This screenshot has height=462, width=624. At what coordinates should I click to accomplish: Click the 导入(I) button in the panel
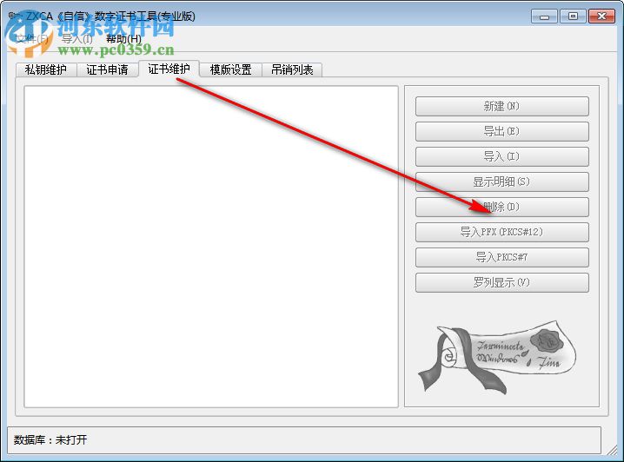coord(501,156)
